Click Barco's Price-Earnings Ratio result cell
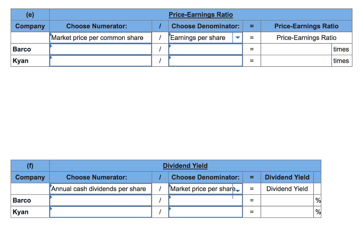Viewport: 362px width, 239px height. (x=296, y=49)
